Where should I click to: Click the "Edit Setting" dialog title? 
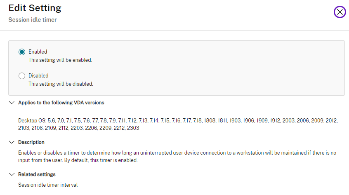pos(35,8)
